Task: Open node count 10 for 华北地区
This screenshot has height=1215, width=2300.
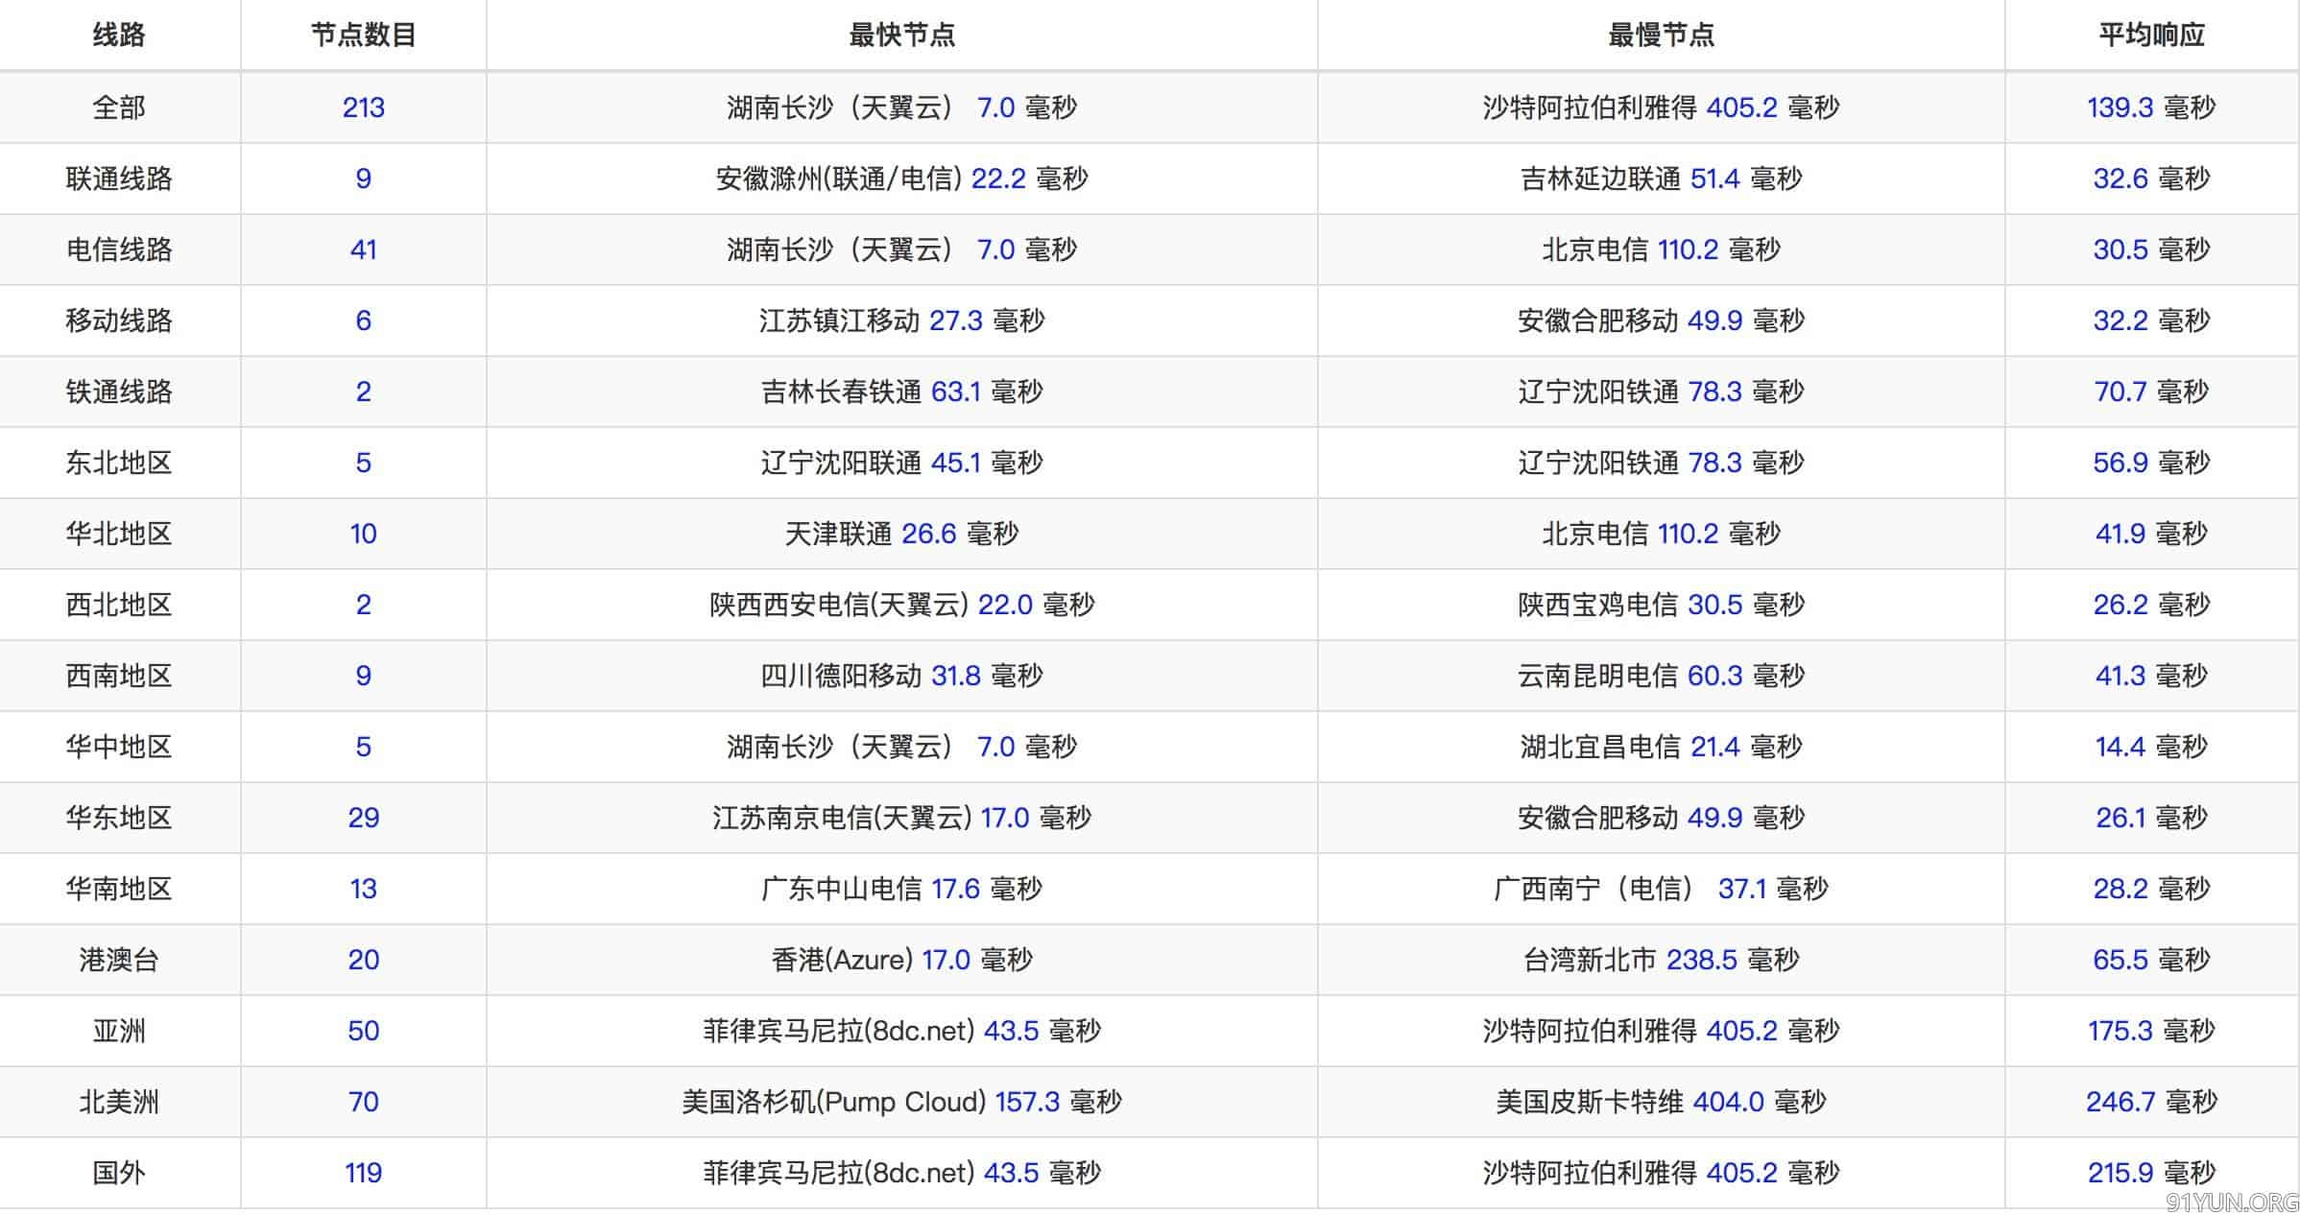Action: [363, 533]
